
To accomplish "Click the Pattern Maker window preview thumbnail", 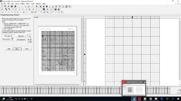I will click(x=134, y=90).
